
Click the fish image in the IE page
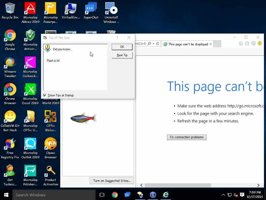click(83, 118)
